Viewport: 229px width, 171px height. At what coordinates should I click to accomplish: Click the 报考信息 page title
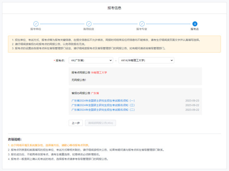[114, 8]
